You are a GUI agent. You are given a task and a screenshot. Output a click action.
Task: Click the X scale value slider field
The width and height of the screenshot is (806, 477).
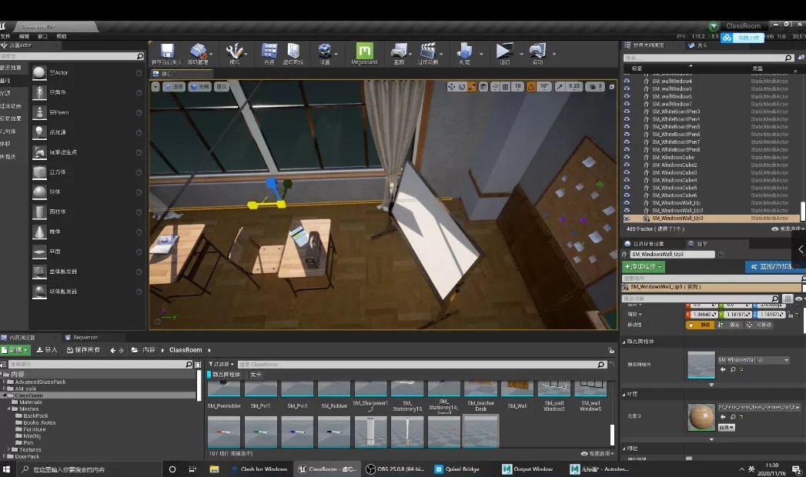[702, 315]
